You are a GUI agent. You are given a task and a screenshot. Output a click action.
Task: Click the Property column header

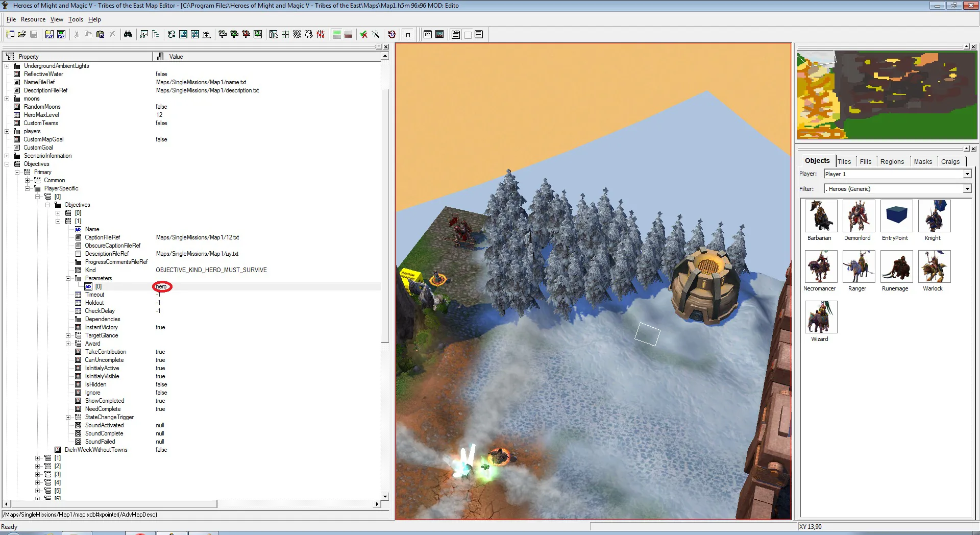(78, 56)
